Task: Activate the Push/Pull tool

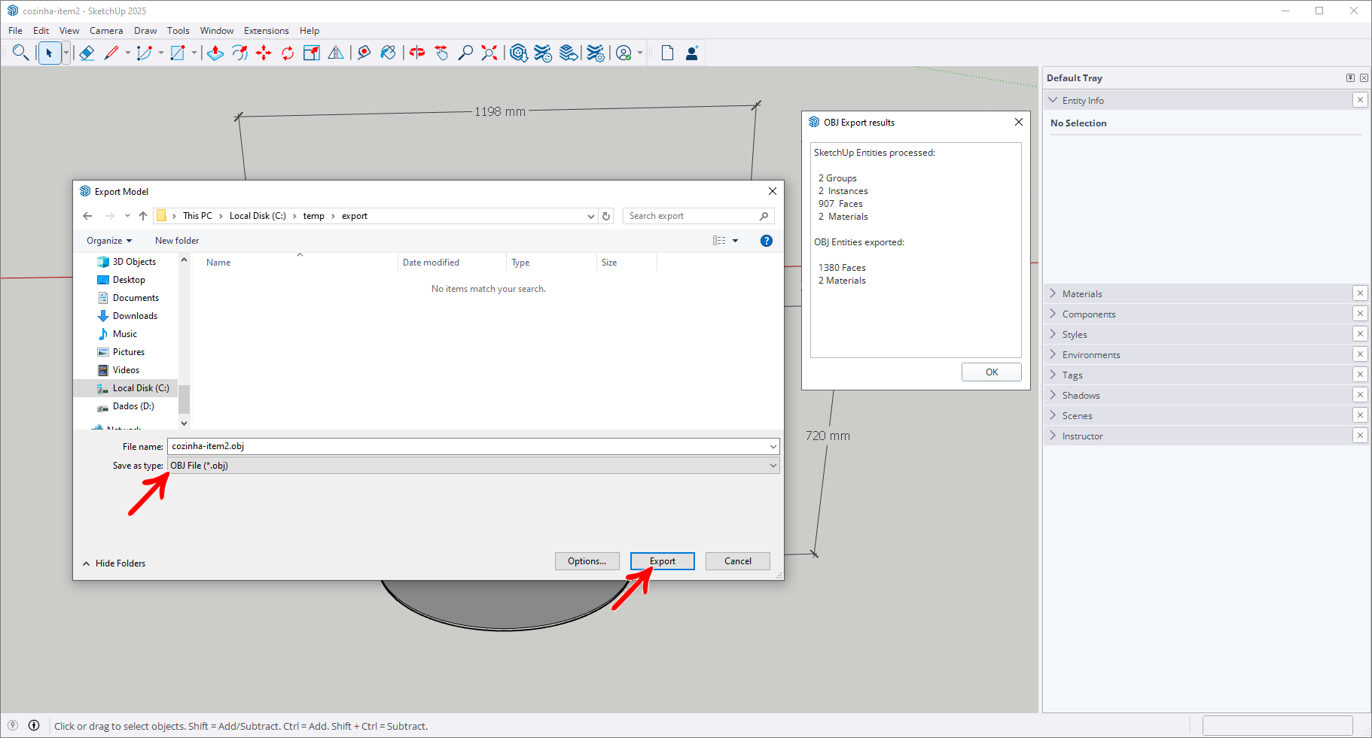Action: click(215, 53)
